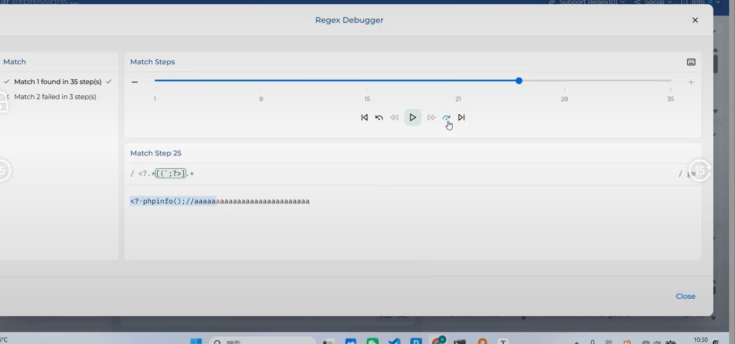Click the 'Match Step 25' heading
The image size is (735, 344).
pos(156,153)
